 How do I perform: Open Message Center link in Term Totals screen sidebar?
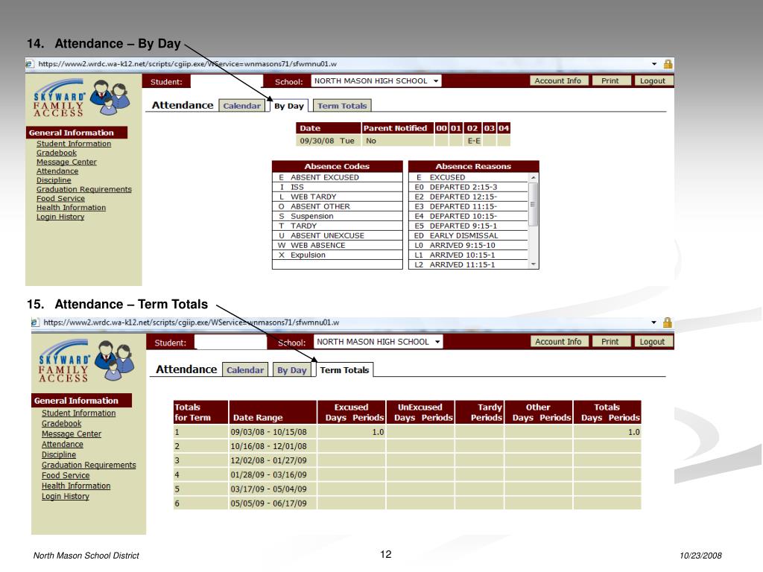[x=72, y=434]
